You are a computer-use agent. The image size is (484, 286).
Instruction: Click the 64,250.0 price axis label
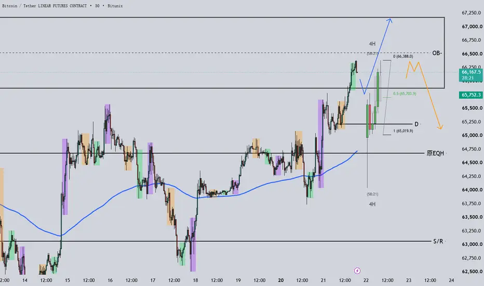point(472,176)
